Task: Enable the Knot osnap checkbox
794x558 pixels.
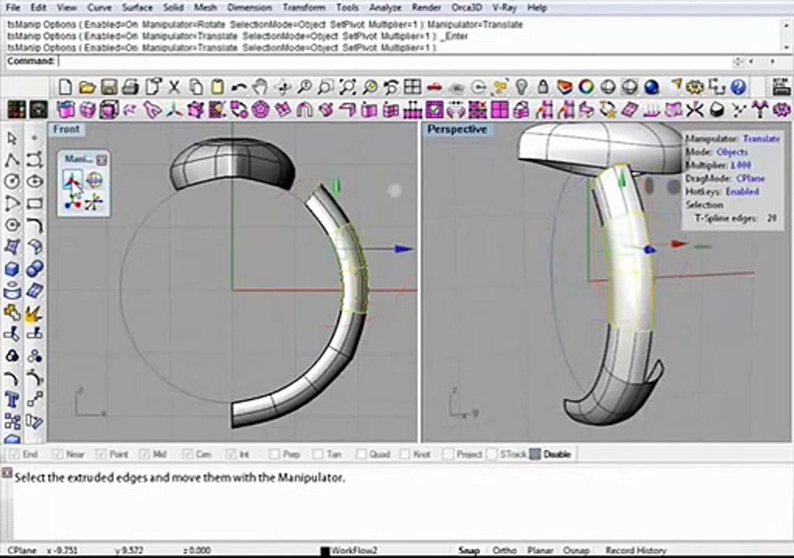Action: coord(405,454)
